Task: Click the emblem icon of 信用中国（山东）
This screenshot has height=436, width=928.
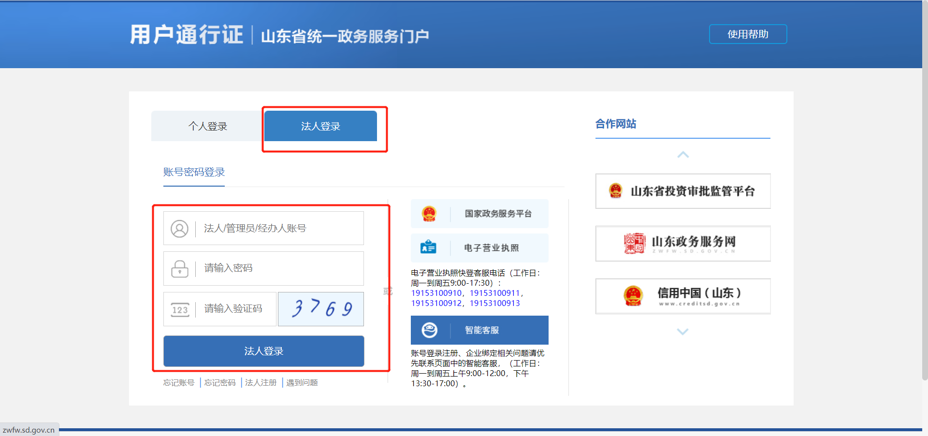Action: click(x=633, y=296)
